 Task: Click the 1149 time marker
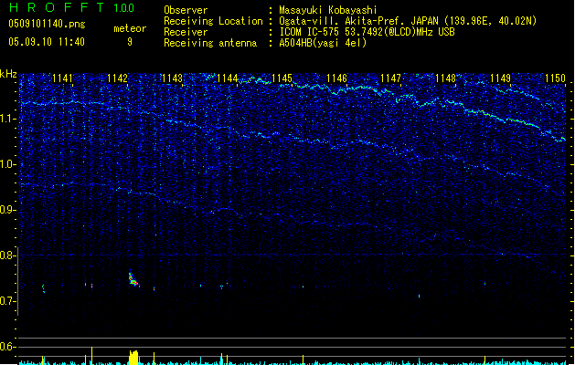pyautogui.click(x=501, y=78)
